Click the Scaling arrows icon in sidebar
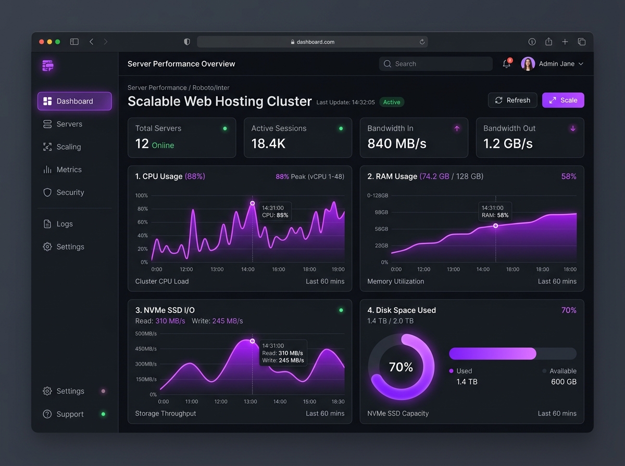The height and width of the screenshot is (466, 625). [47, 147]
